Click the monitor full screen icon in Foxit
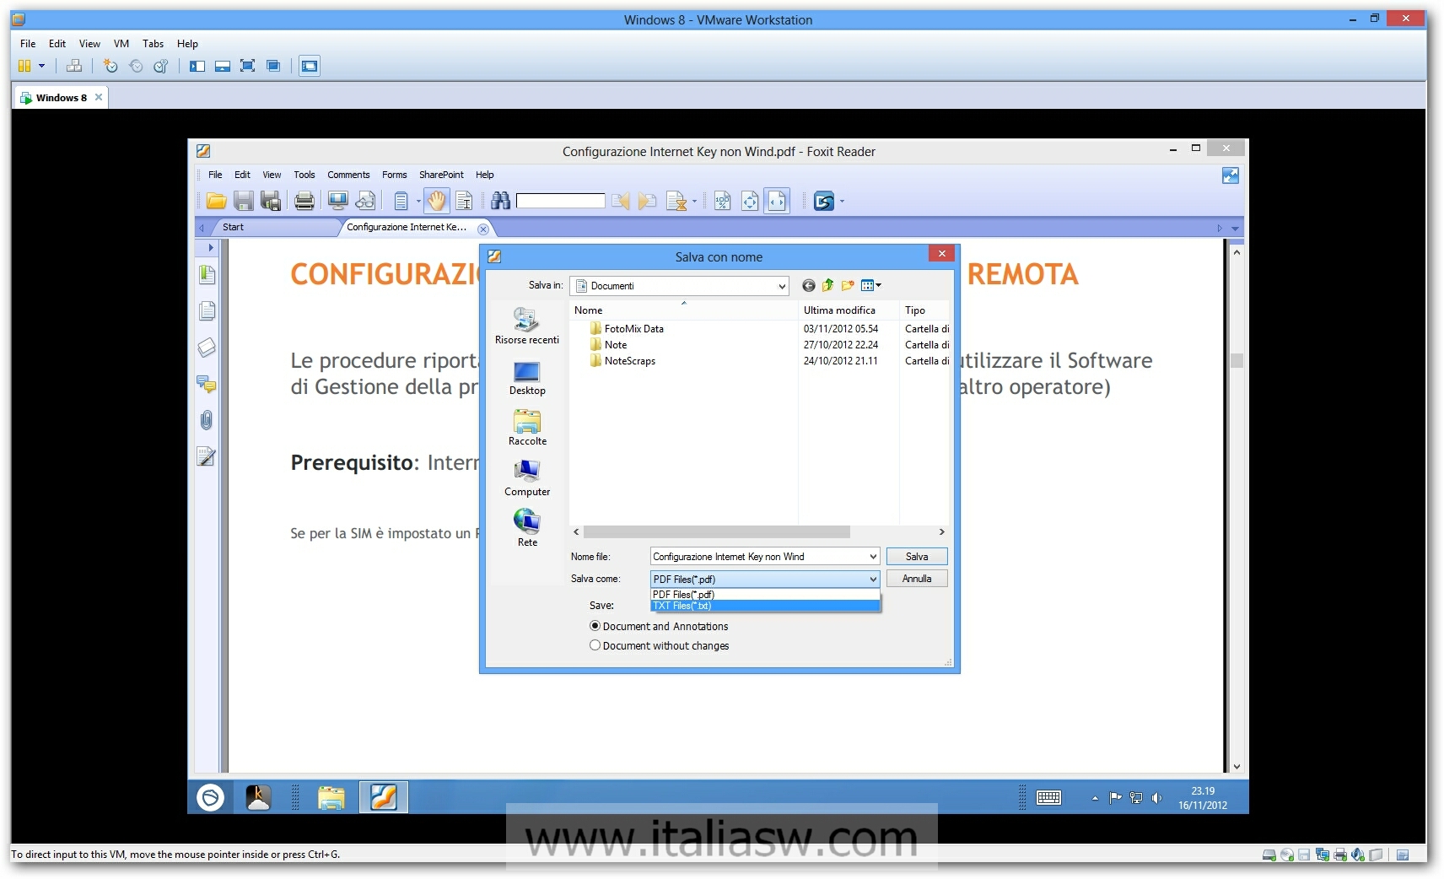This screenshot has height=879, width=1444. click(x=338, y=201)
